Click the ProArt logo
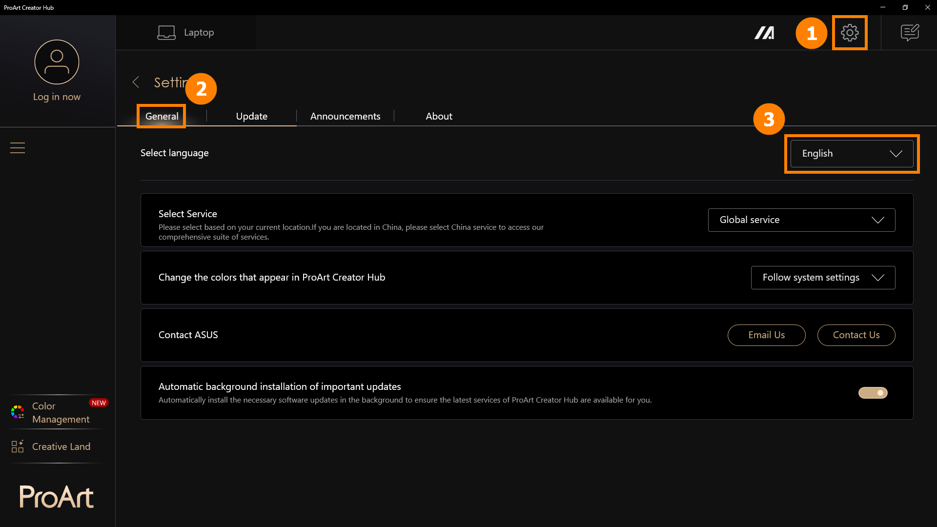The image size is (937, 527). pos(57,497)
